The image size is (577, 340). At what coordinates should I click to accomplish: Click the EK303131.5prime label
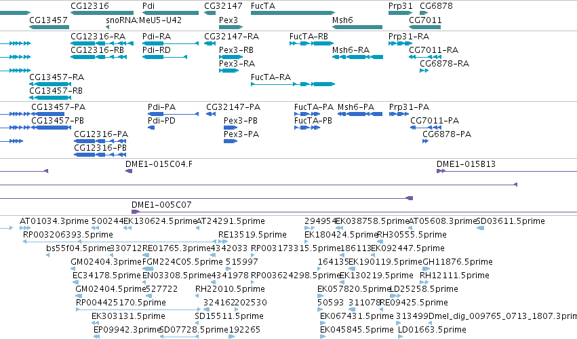tap(128, 316)
